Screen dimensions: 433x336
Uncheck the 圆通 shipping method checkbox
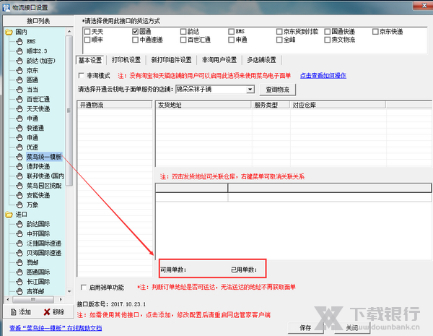click(136, 32)
